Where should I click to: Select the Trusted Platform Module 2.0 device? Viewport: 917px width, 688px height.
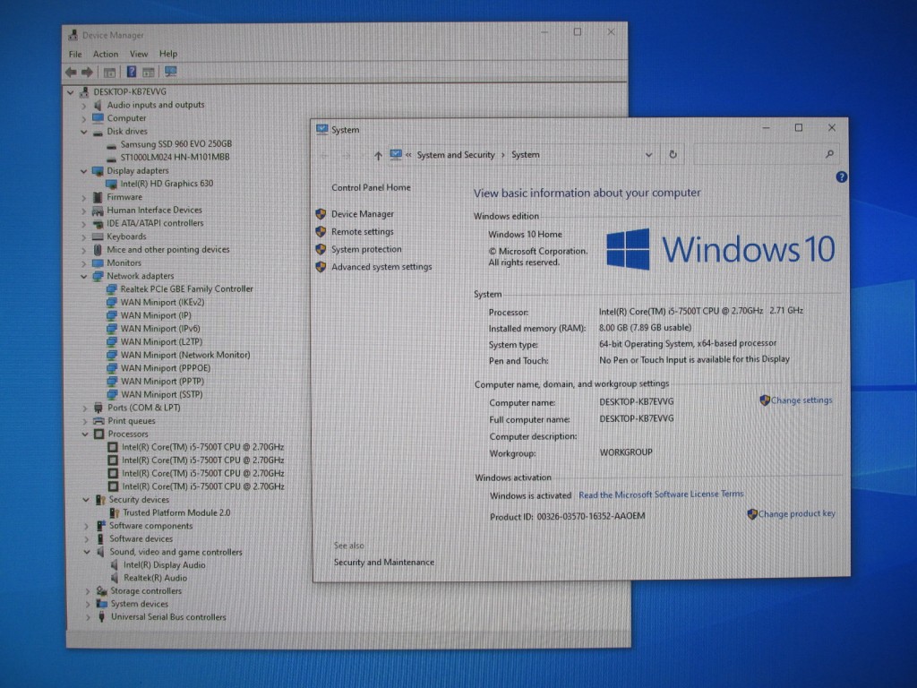tap(176, 512)
